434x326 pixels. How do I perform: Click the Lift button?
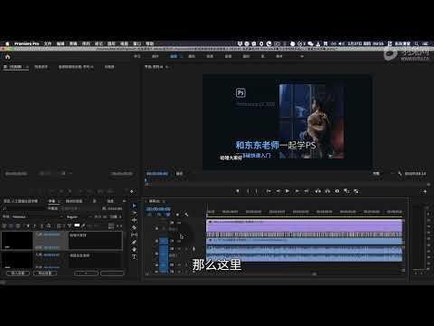point(317,191)
